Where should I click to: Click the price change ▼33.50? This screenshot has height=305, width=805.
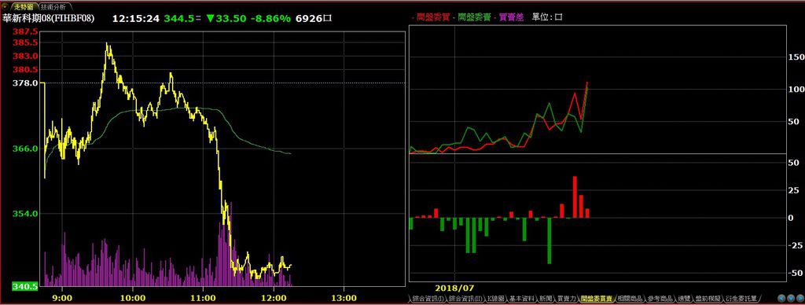(x=226, y=19)
